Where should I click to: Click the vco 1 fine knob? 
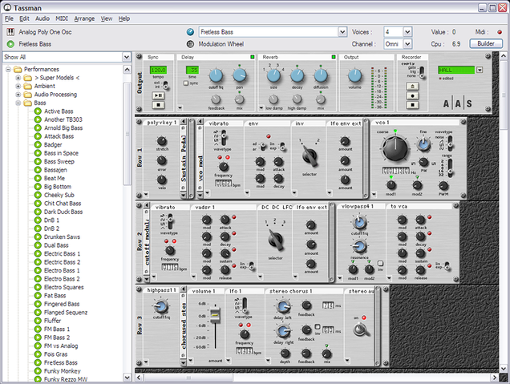423,143
